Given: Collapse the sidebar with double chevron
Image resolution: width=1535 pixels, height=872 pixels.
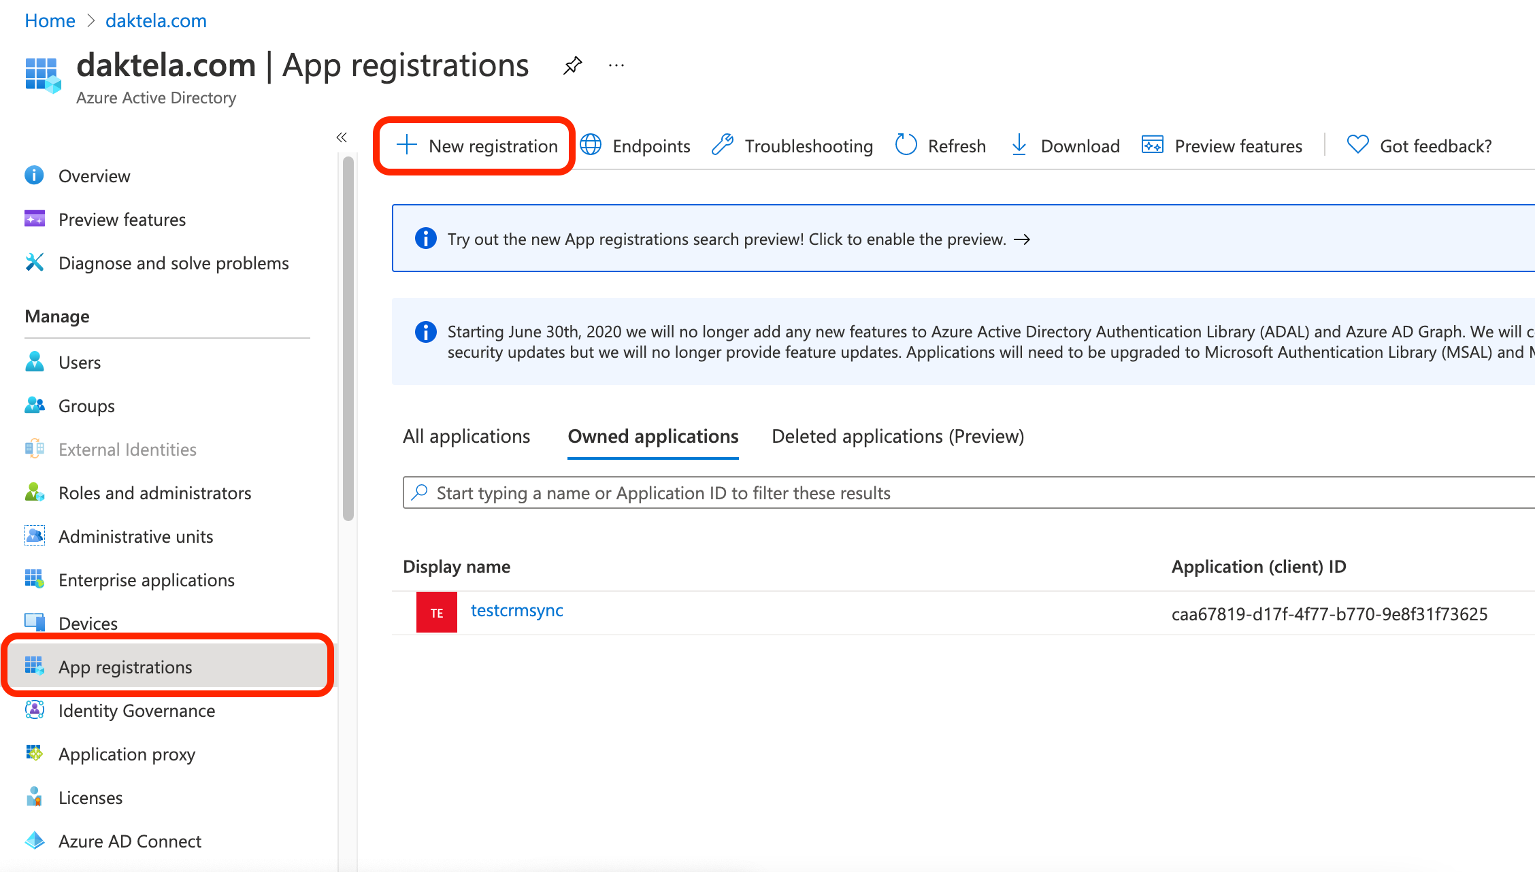Looking at the screenshot, I should tap(342, 137).
